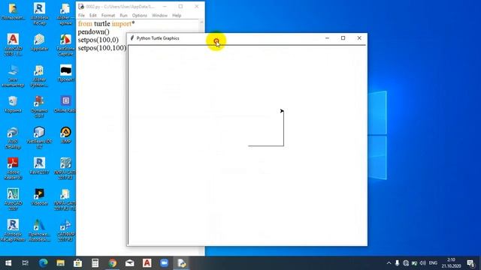The image size is (481, 270).
Task: Open the A360 Desktop shortcut
Action: point(13,138)
